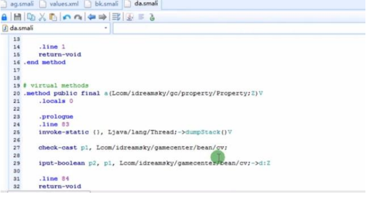Navigate forward with gray right arrow

click(103, 17)
